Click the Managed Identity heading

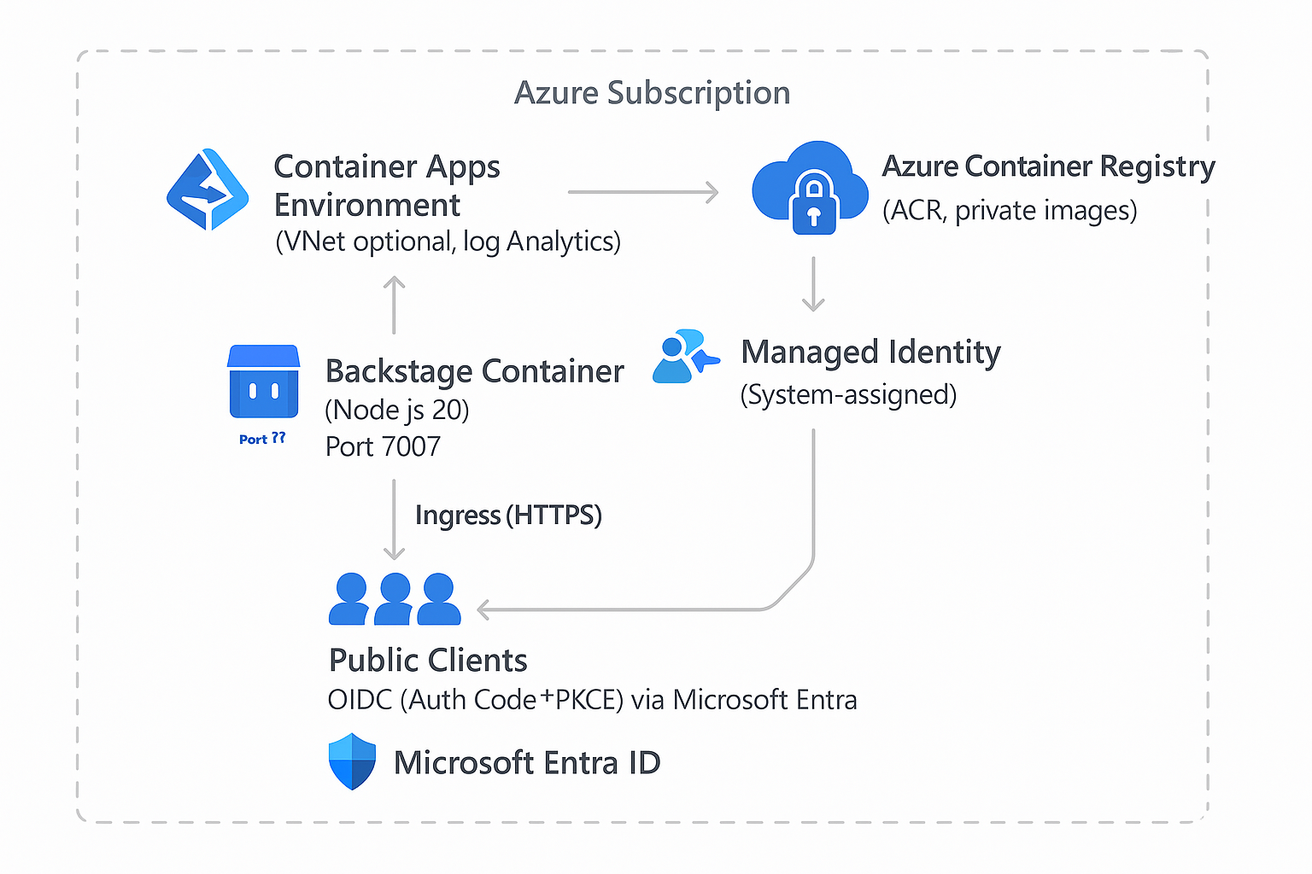870,351
